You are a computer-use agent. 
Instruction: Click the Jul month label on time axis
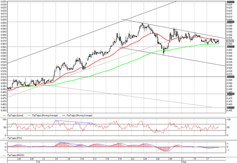coord(38,162)
